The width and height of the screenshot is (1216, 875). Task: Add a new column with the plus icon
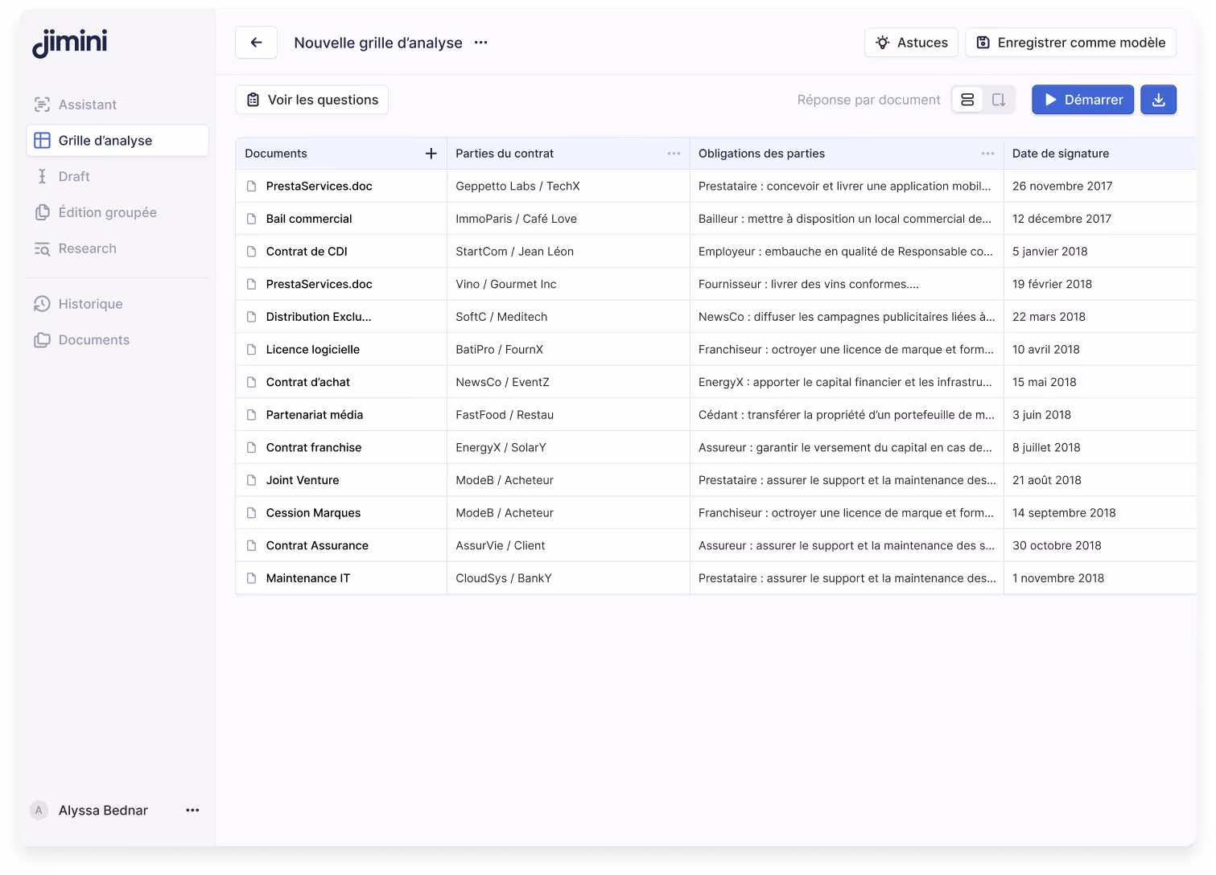coord(431,153)
